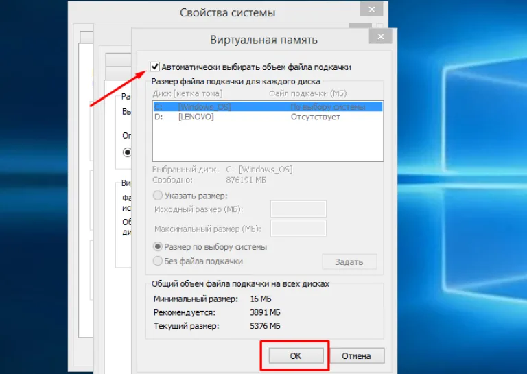Select the radio button in the background dialog
527x374 pixels.
(127, 152)
